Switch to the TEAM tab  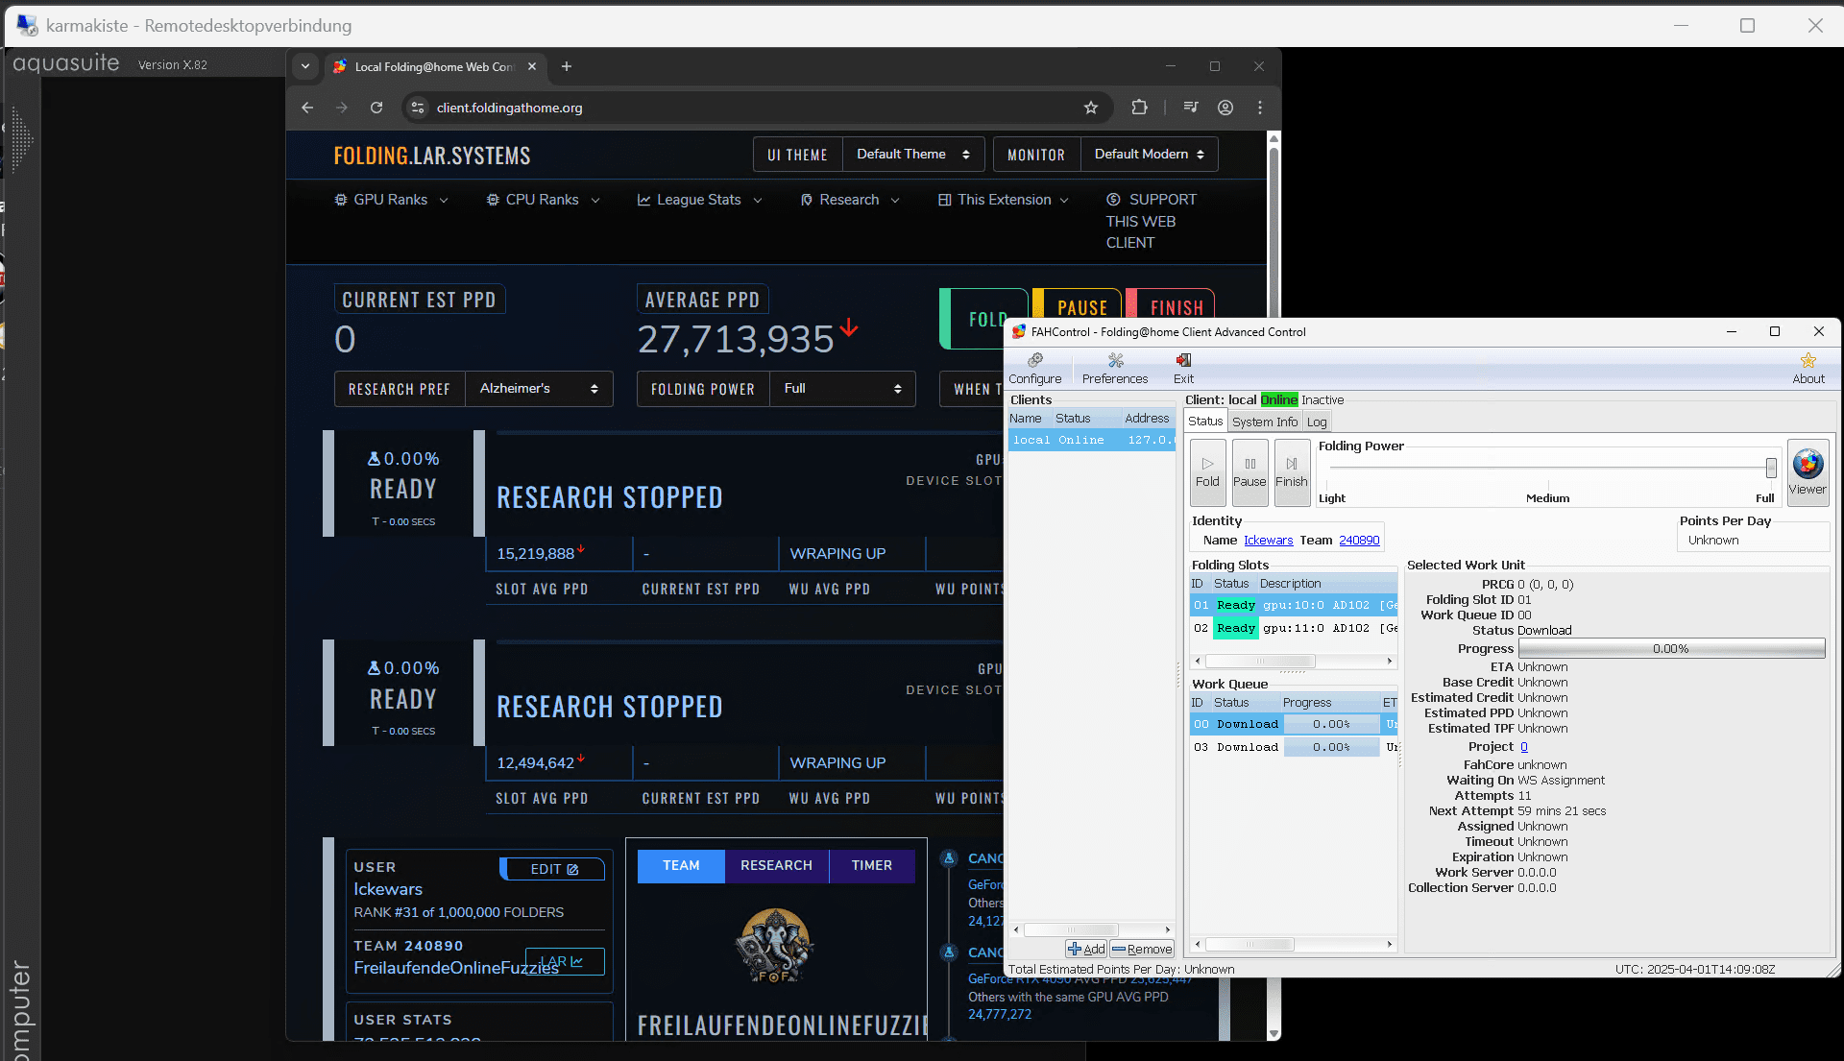click(x=681, y=865)
